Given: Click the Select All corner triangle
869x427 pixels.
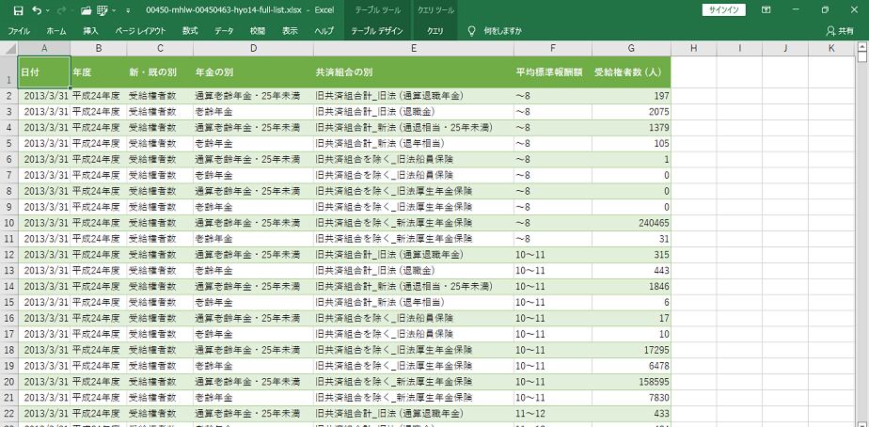Looking at the screenshot, I should pyautogui.click(x=8, y=48).
